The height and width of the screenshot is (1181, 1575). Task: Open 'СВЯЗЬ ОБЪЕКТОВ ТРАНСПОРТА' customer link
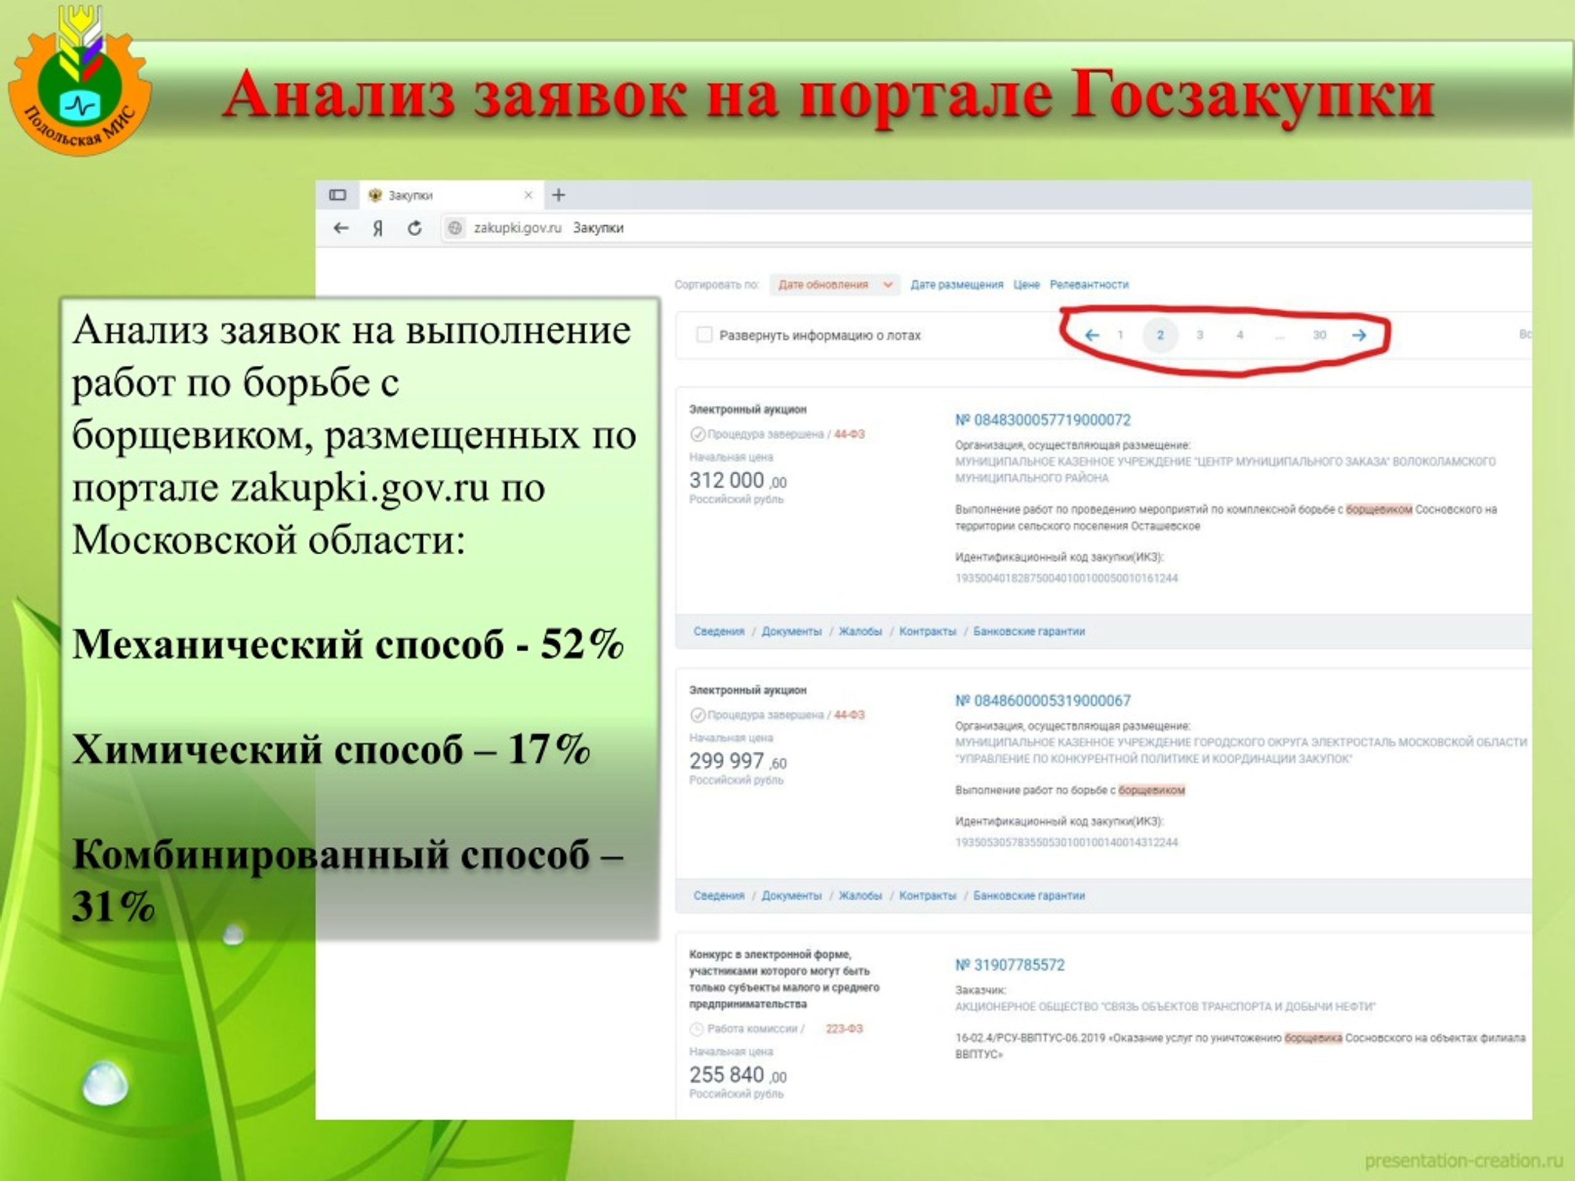tap(1165, 1006)
